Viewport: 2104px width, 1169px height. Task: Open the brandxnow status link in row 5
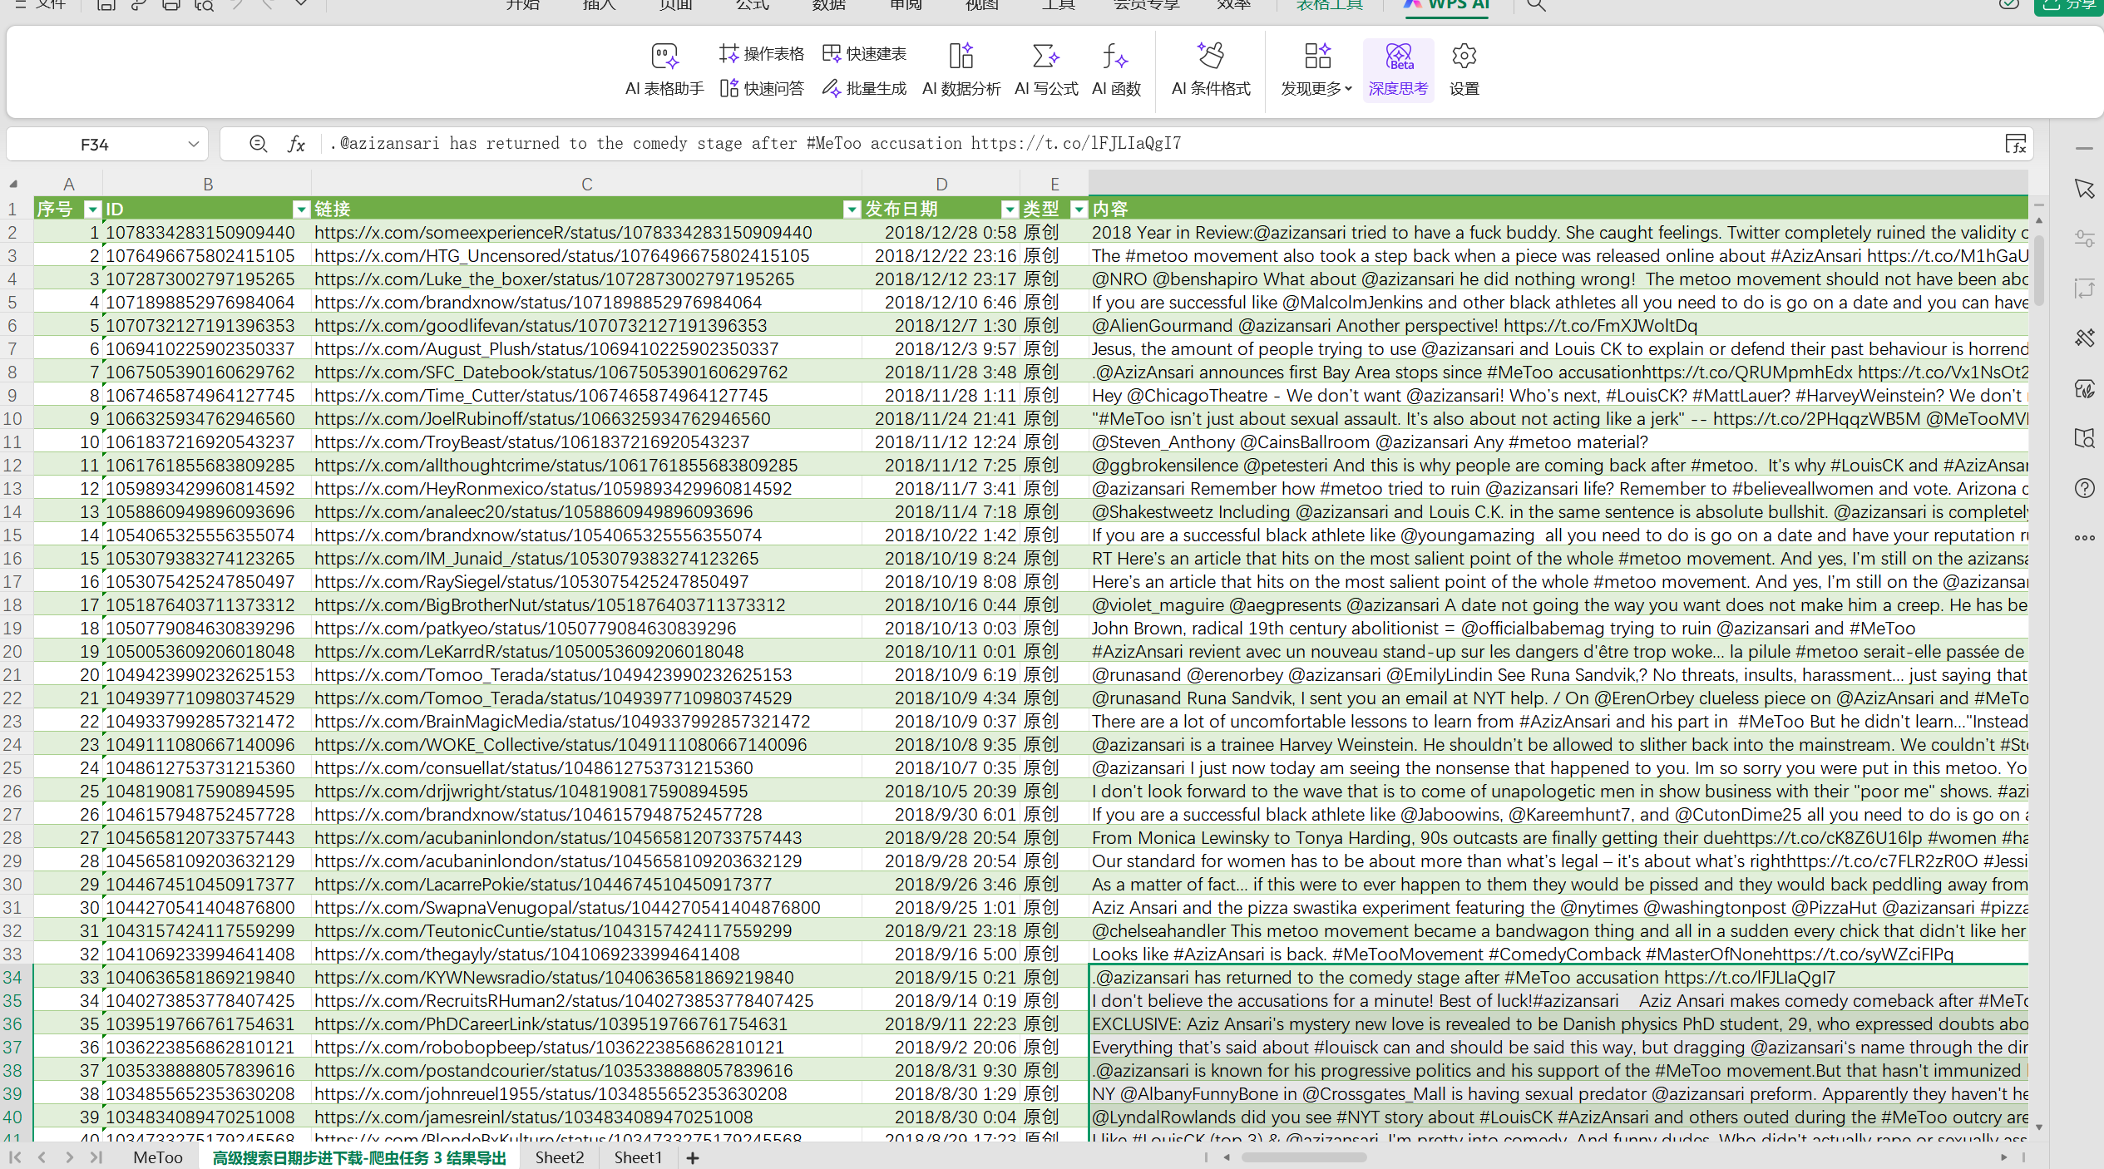tap(538, 303)
